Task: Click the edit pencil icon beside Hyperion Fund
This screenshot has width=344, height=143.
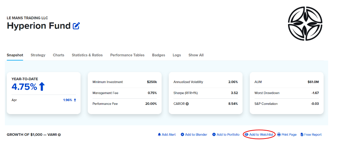Action: coord(76,26)
